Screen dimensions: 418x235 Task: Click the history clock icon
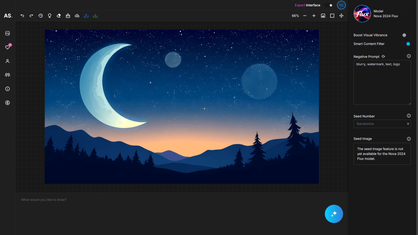click(40, 16)
